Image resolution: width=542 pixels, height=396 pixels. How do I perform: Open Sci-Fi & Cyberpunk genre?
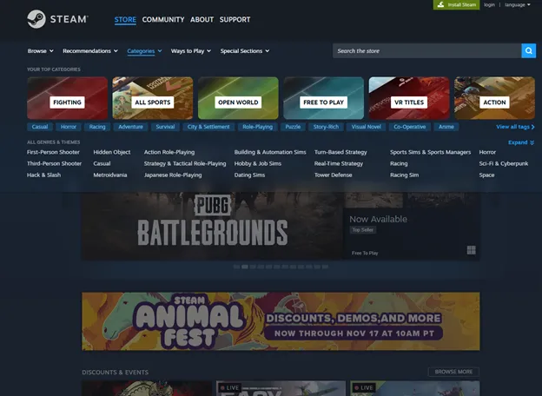pyautogui.click(x=504, y=163)
